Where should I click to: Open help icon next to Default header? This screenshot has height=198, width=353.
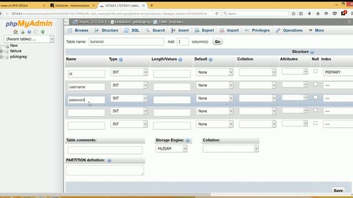(x=211, y=59)
